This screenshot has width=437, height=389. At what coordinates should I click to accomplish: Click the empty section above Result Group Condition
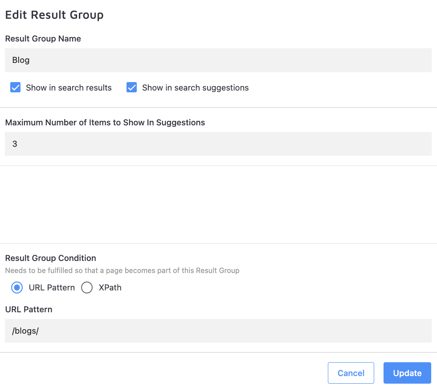[x=218, y=204]
